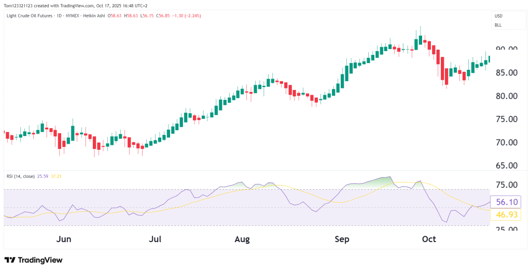Click the Aug label on time axis
This screenshot has width=531, height=271.
click(x=242, y=239)
